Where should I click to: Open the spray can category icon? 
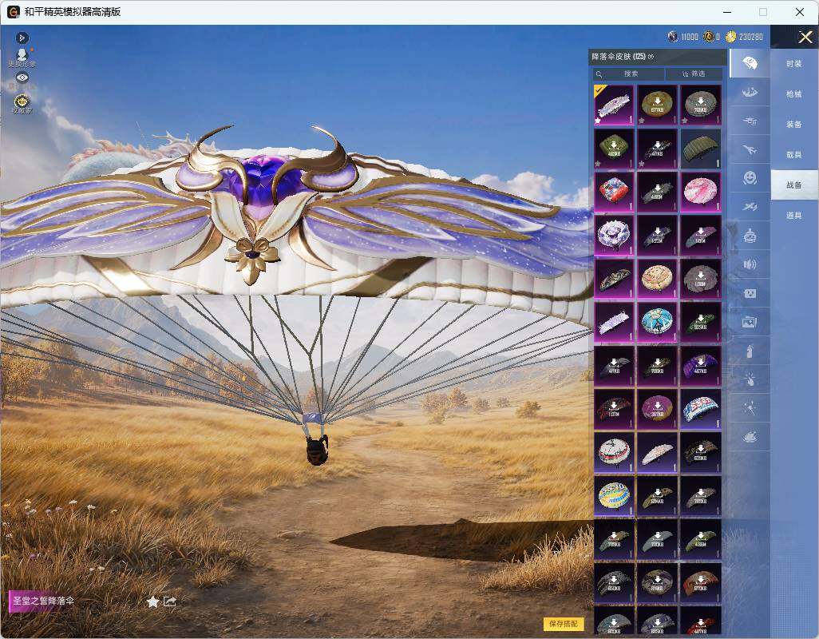click(750, 351)
